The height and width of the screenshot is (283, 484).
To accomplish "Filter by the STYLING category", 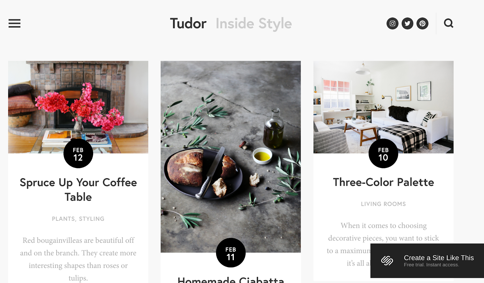I will tap(92, 219).
